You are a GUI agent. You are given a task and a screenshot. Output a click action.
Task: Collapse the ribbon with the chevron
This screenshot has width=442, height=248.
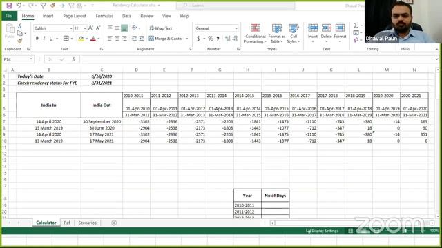pyautogui.click(x=436, y=49)
